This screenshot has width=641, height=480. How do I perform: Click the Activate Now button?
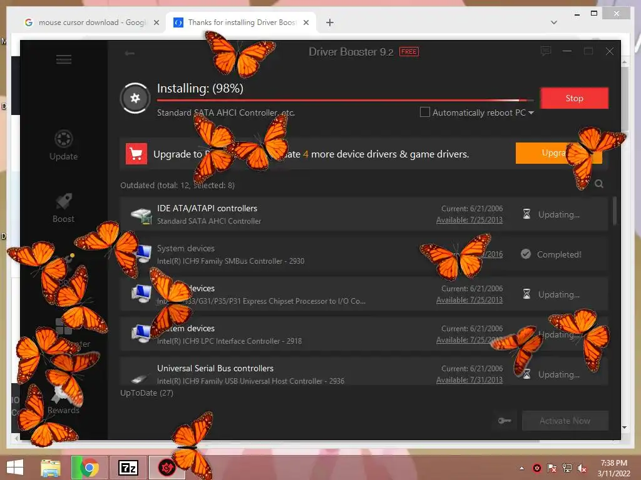point(565,421)
